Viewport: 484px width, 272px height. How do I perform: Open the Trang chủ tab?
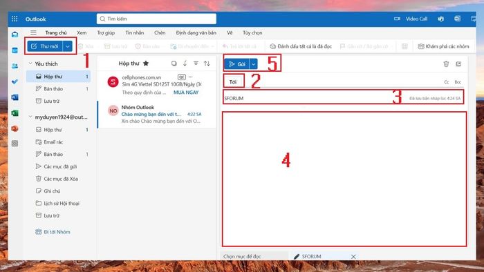coord(56,32)
